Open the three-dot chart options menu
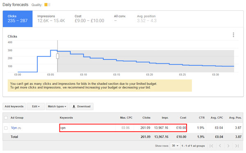 [233, 35]
